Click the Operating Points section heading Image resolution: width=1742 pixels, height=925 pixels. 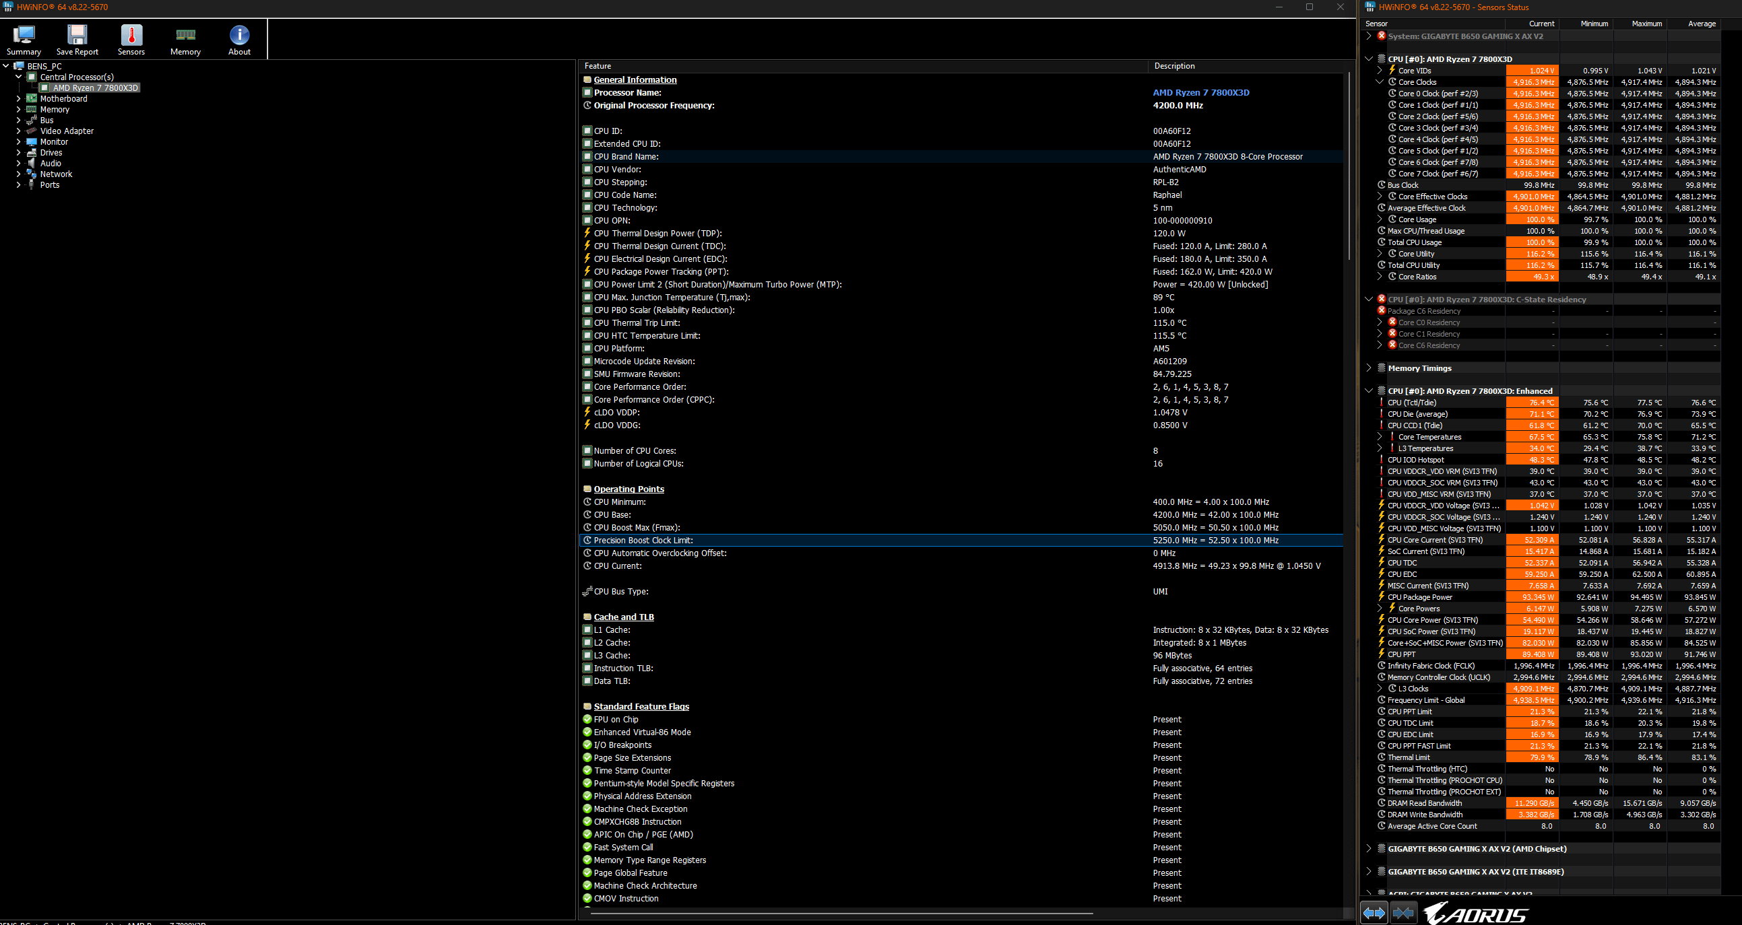pos(629,489)
